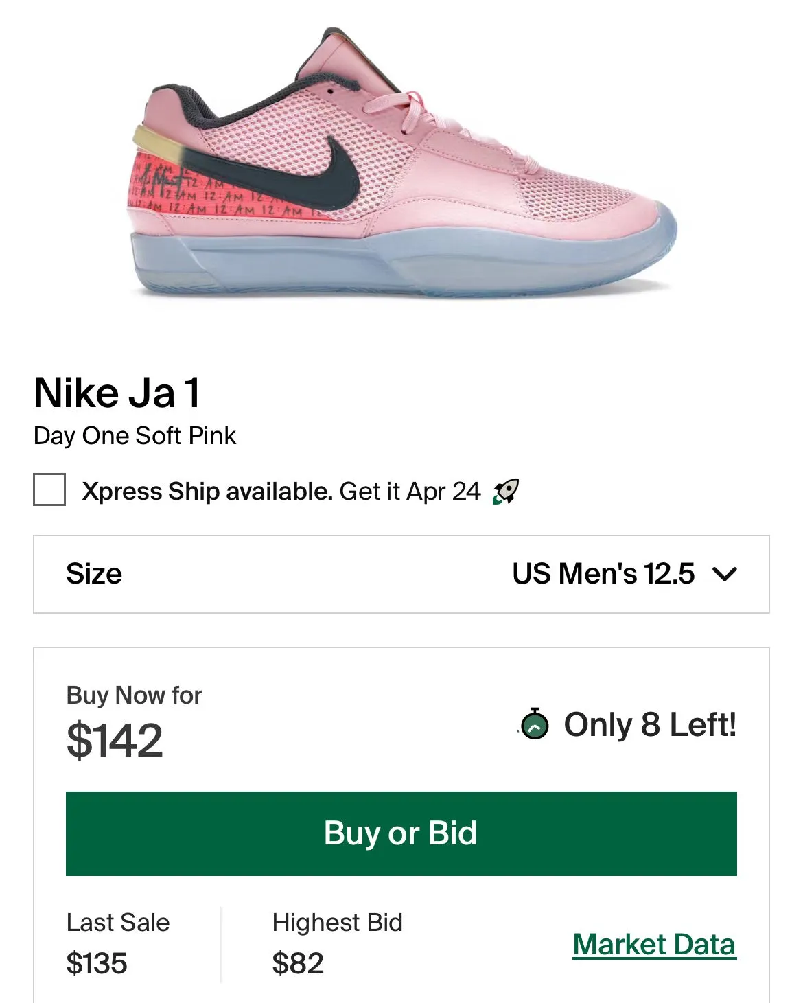Image resolution: width=803 pixels, height=1003 pixels.
Task: Click the Nike Ja 1 product title
Action: click(117, 393)
